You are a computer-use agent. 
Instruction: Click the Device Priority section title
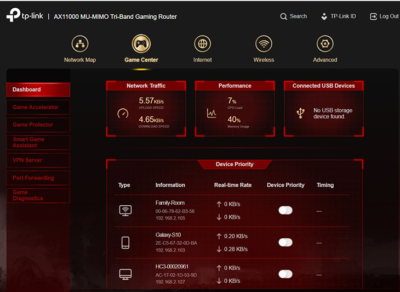[x=235, y=164]
